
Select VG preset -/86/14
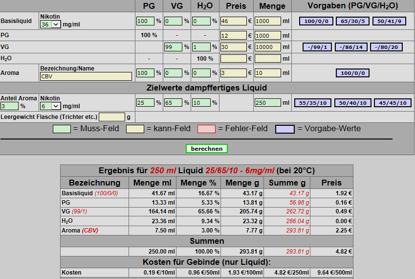pyautogui.click(x=351, y=47)
